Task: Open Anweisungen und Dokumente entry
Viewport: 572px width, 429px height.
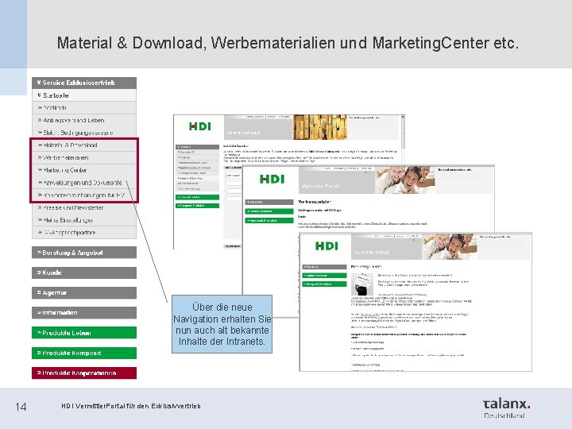Action: [x=84, y=183]
